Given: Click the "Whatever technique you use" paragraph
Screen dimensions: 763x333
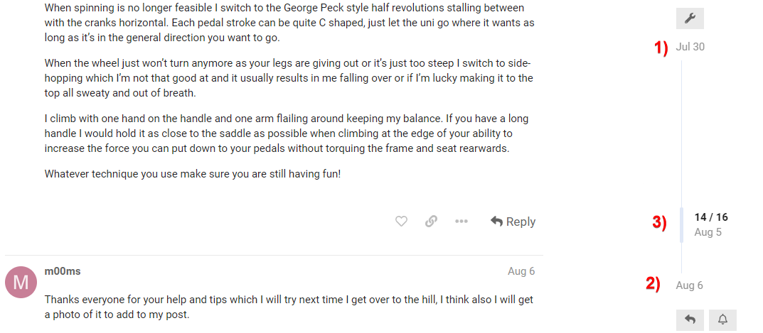Looking at the screenshot, I should coord(193,173).
